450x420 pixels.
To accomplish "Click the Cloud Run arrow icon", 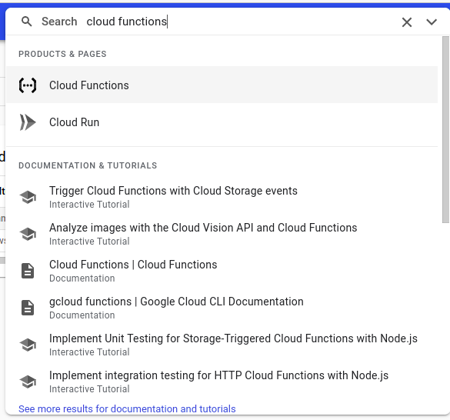I will (x=28, y=122).
